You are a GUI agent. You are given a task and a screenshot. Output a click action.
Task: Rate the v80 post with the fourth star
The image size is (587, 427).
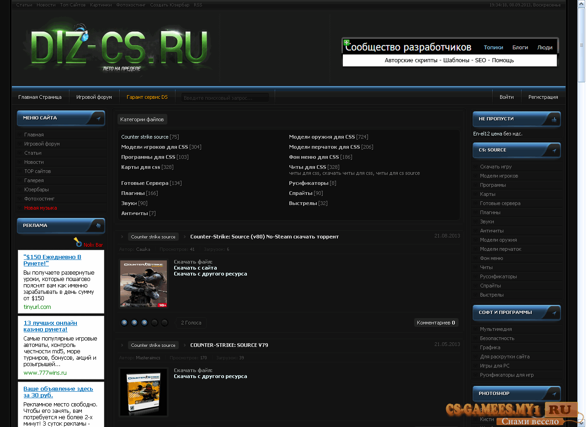tap(155, 323)
